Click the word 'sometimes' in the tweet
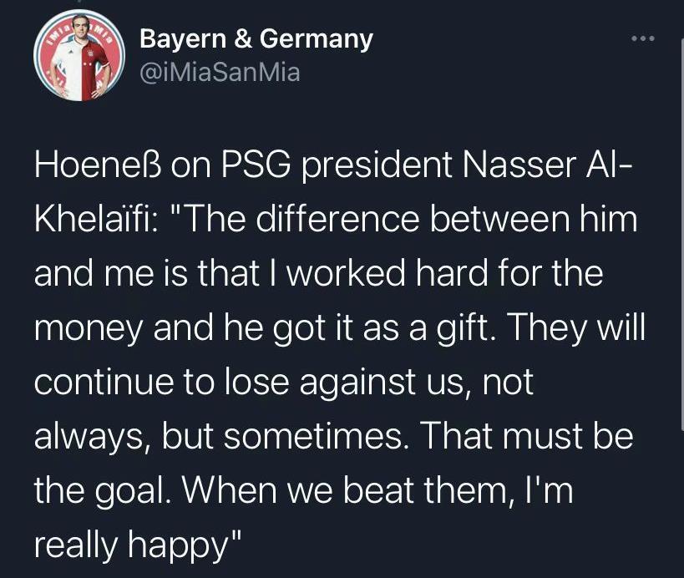Viewport: 684px width, 578px height. coord(313,437)
